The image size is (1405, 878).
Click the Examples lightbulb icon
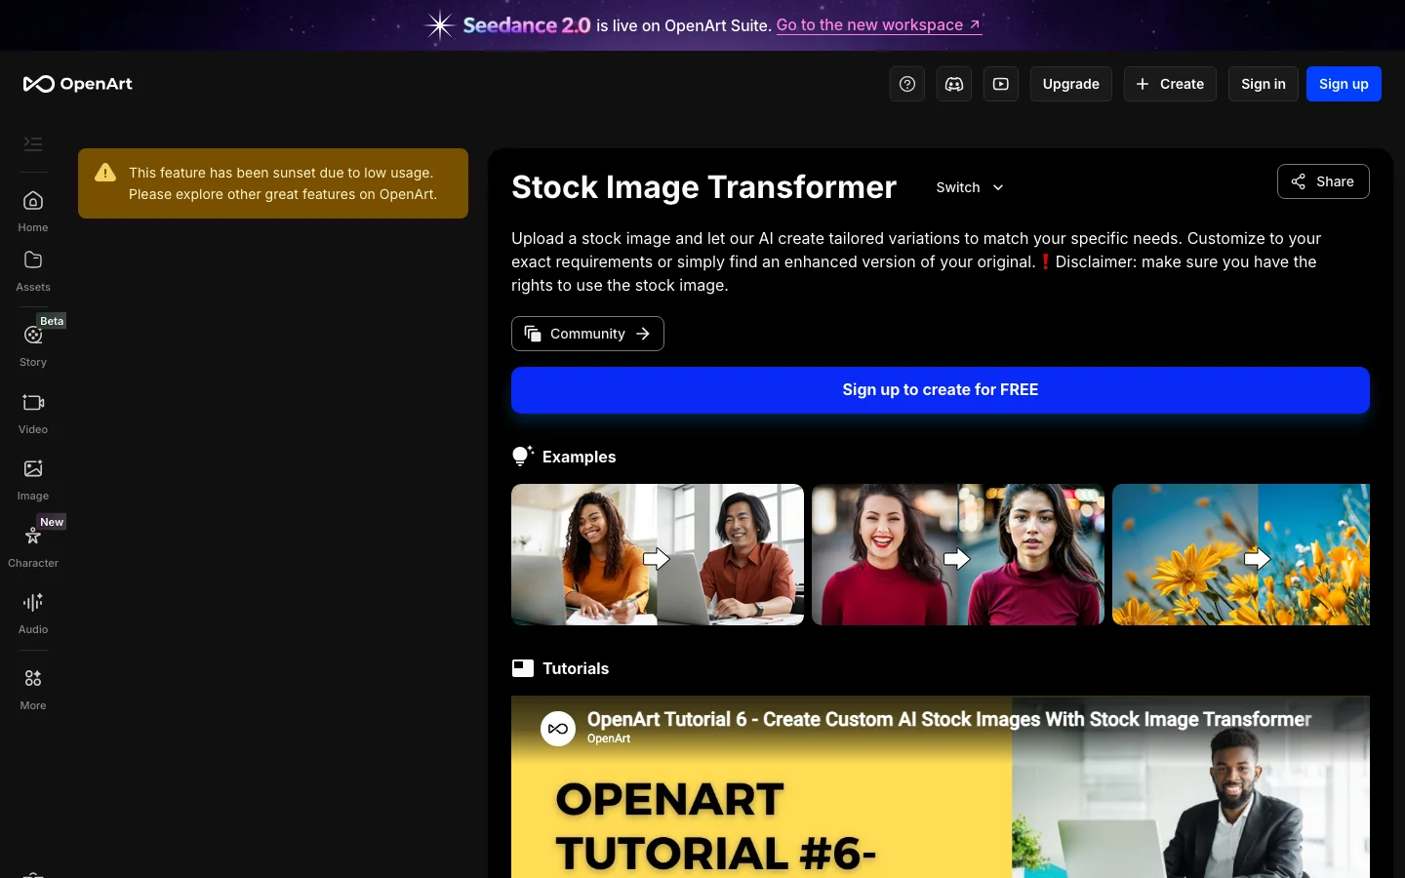pyautogui.click(x=523, y=456)
